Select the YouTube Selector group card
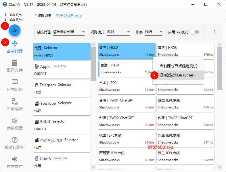The height and width of the screenshot is (172, 226). point(62,107)
